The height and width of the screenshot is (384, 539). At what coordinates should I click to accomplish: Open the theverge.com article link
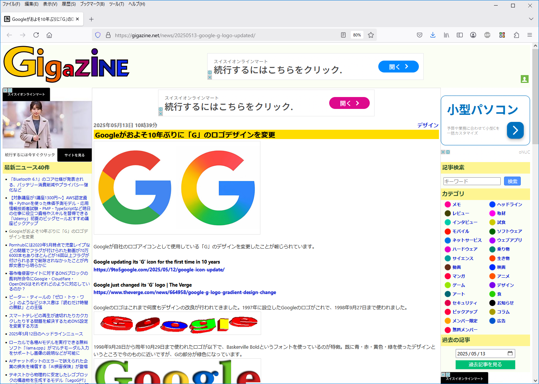point(185,292)
